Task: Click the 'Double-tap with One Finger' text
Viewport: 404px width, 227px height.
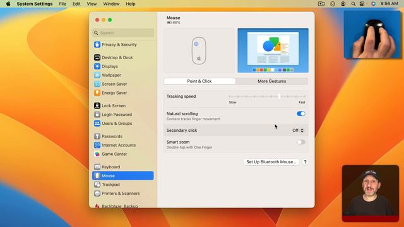Action: click(x=189, y=147)
